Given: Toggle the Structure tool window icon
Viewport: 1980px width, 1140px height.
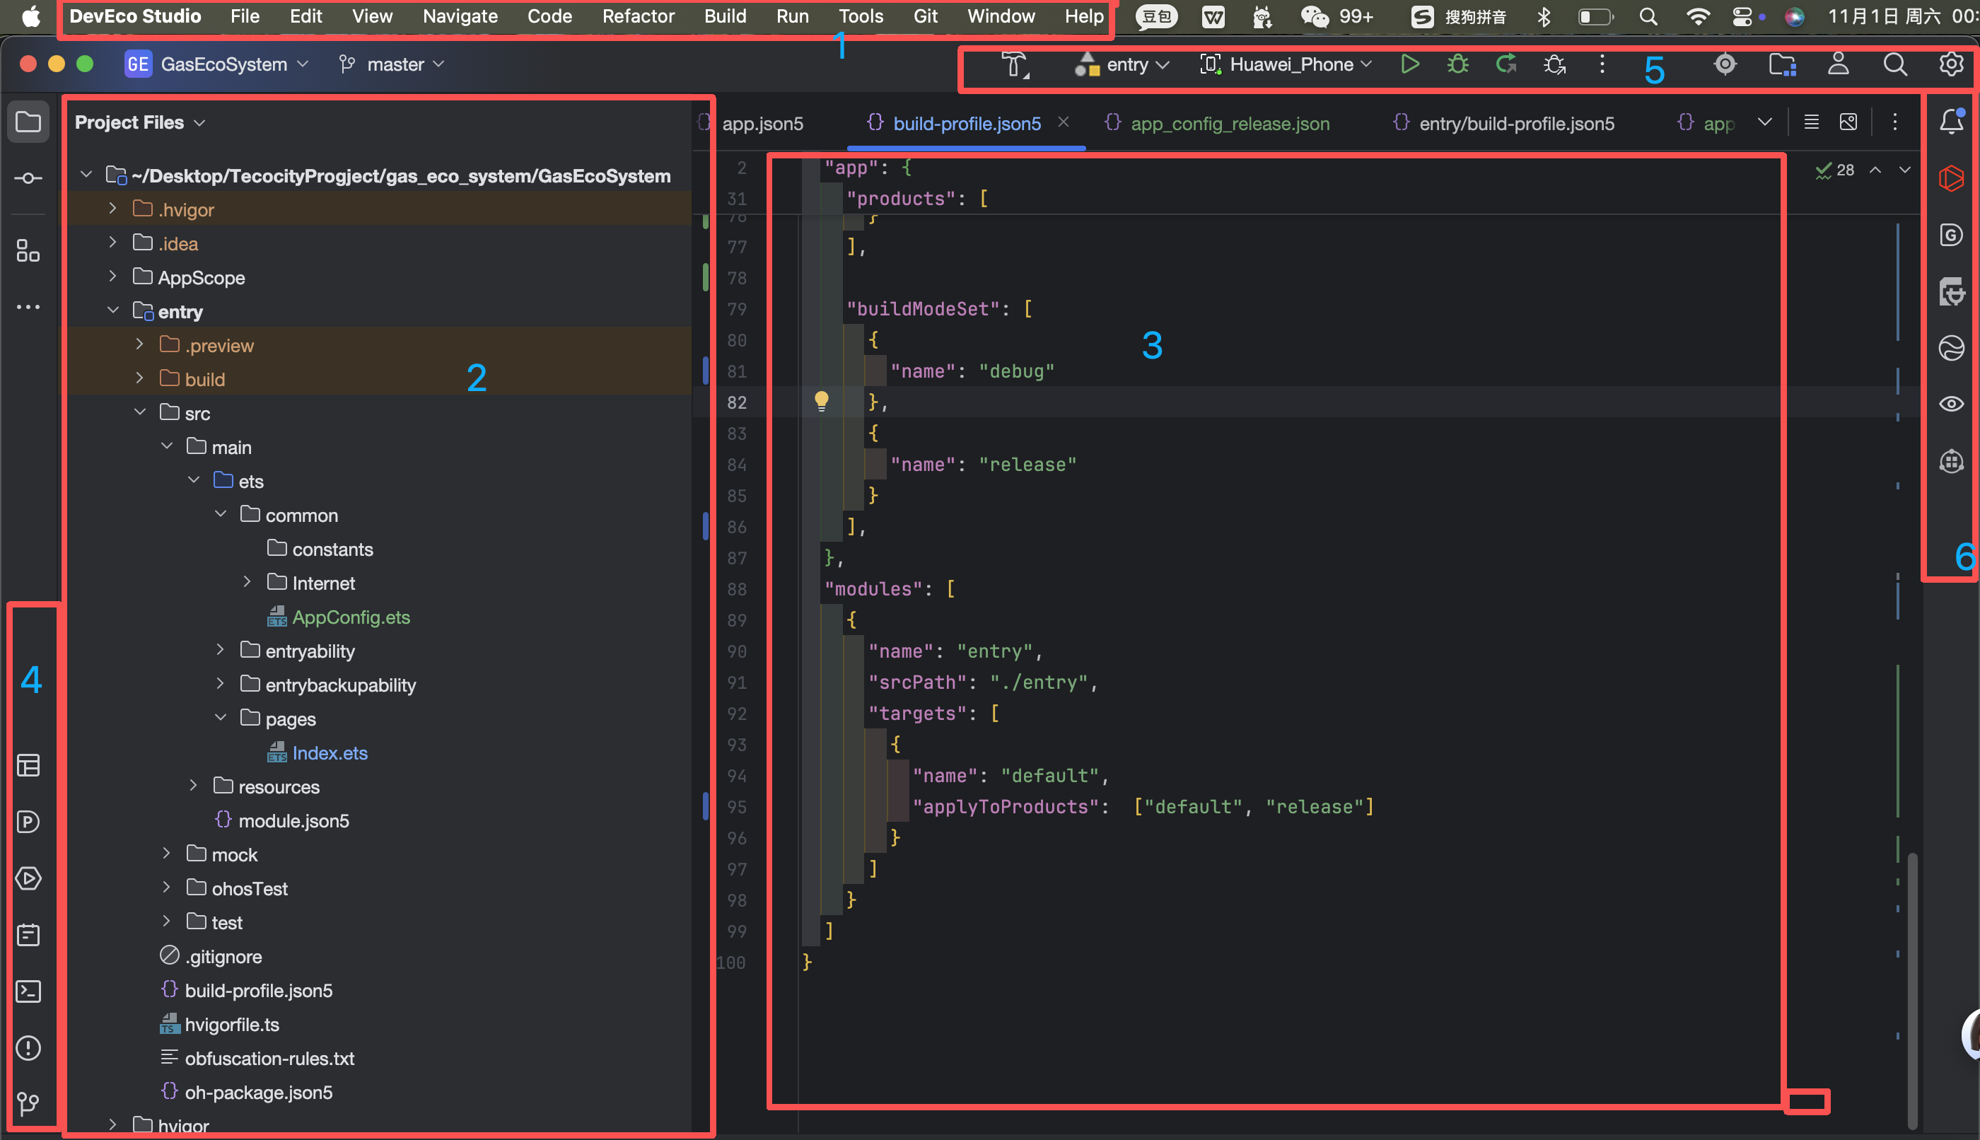Looking at the screenshot, I should [28, 250].
